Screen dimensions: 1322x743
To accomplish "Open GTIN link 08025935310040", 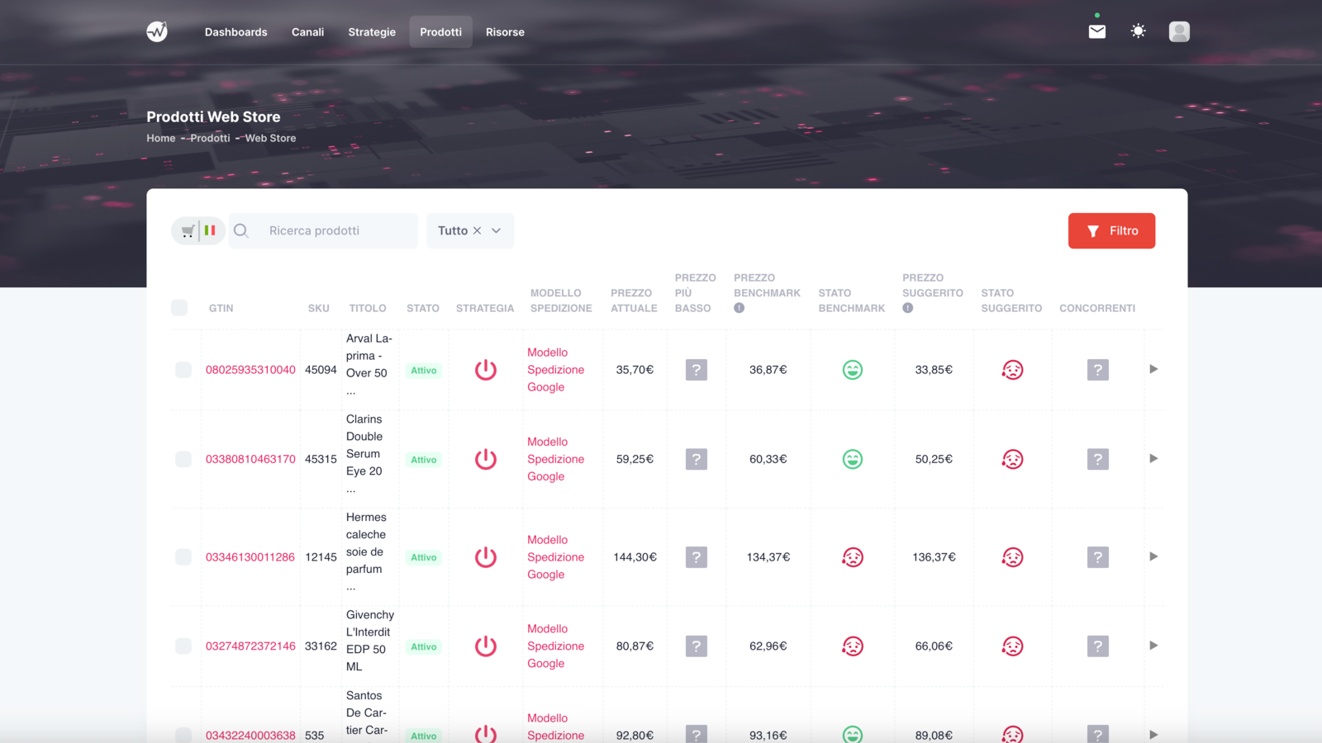I will [x=250, y=370].
